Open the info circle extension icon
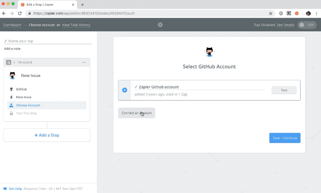The image size is (321, 193). click(x=281, y=13)
